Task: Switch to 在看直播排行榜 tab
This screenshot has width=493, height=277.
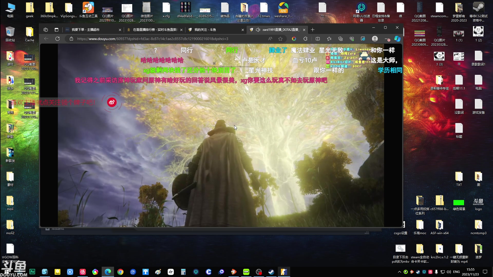Action: pos(155,30)
